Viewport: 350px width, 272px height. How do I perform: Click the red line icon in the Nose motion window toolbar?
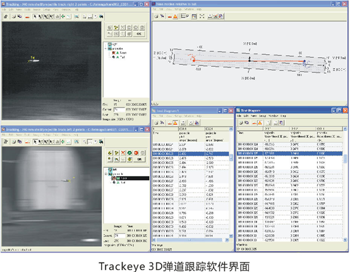[x=170, y=16]
